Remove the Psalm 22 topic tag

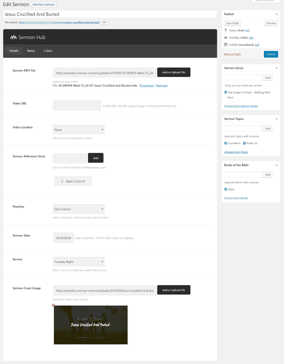pyautogui.click(x=244, y=143)
